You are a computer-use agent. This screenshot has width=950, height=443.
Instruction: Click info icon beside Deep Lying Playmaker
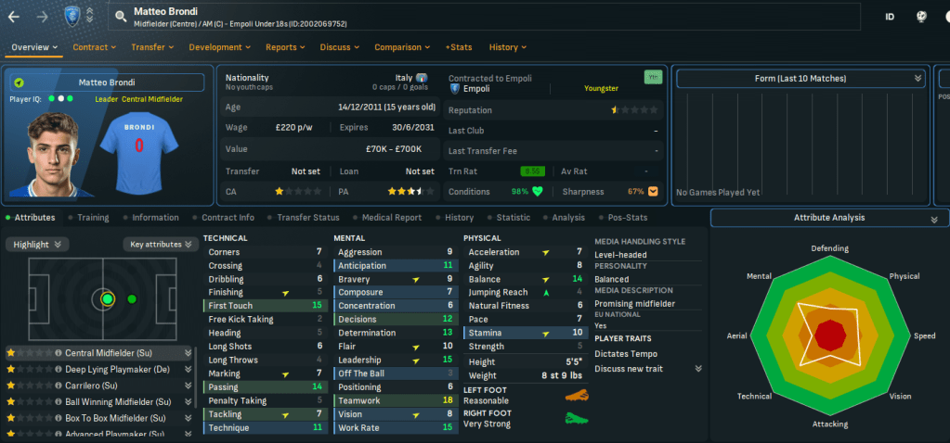pyautogui.click(x=58, y=370)
